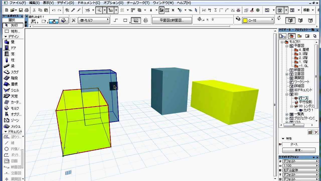Click the Undo arrow icon
This screenshot has width=321, height=181.
pos(54,10)
